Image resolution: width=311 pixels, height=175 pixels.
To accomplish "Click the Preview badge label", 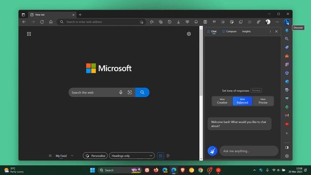I will (x=256, y=90).
